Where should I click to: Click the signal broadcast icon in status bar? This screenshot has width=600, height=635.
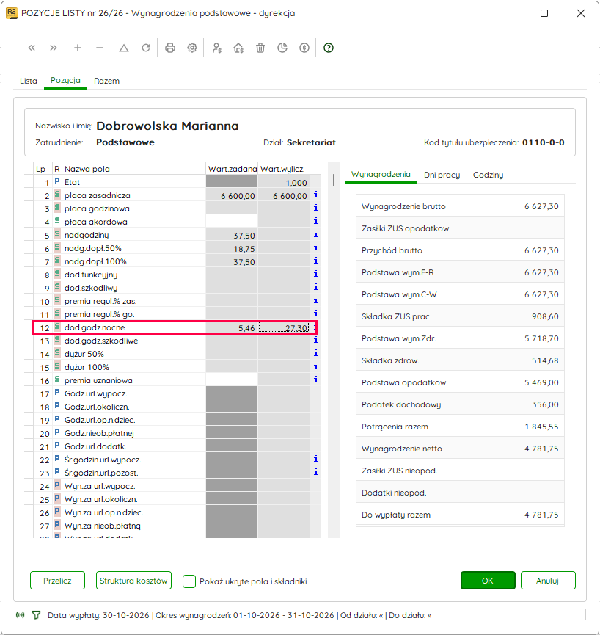20,615
